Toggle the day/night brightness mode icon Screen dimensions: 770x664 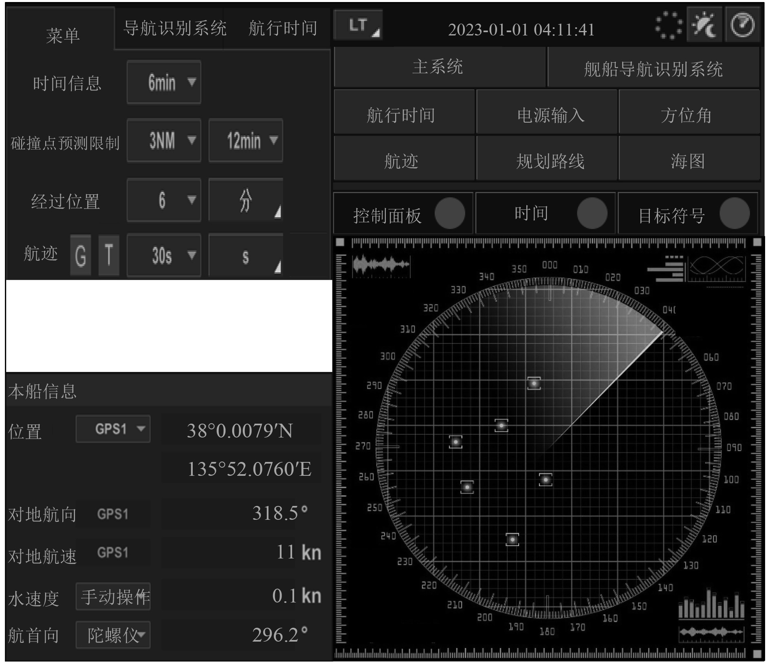click(x=704, y=25)
